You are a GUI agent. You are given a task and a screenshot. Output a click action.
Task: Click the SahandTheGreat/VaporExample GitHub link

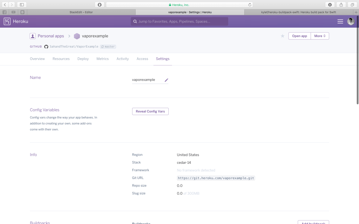[x=74, y=47]
